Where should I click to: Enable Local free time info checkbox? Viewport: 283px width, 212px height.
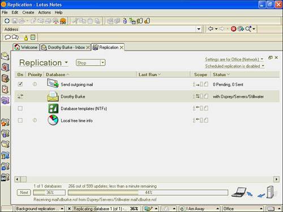(x=20, y=120)
